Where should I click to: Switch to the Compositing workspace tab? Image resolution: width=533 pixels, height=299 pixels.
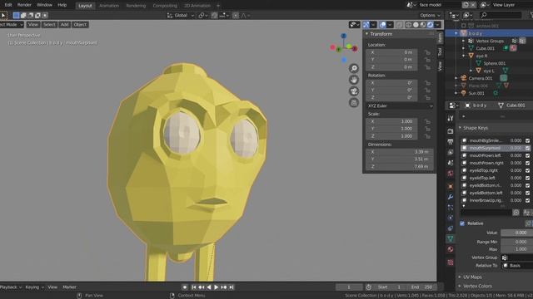point(165,6)
